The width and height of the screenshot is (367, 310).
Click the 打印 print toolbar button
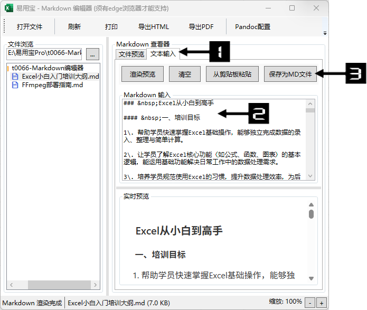tap(111, 27)
